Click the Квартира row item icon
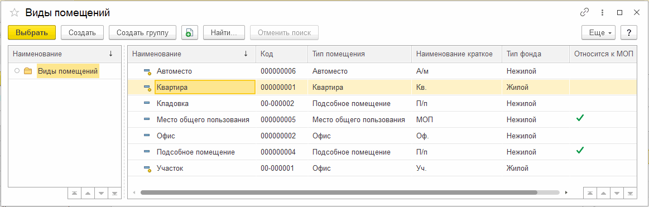This screenshot has height=207, width=649. click(x=147, y=88)
